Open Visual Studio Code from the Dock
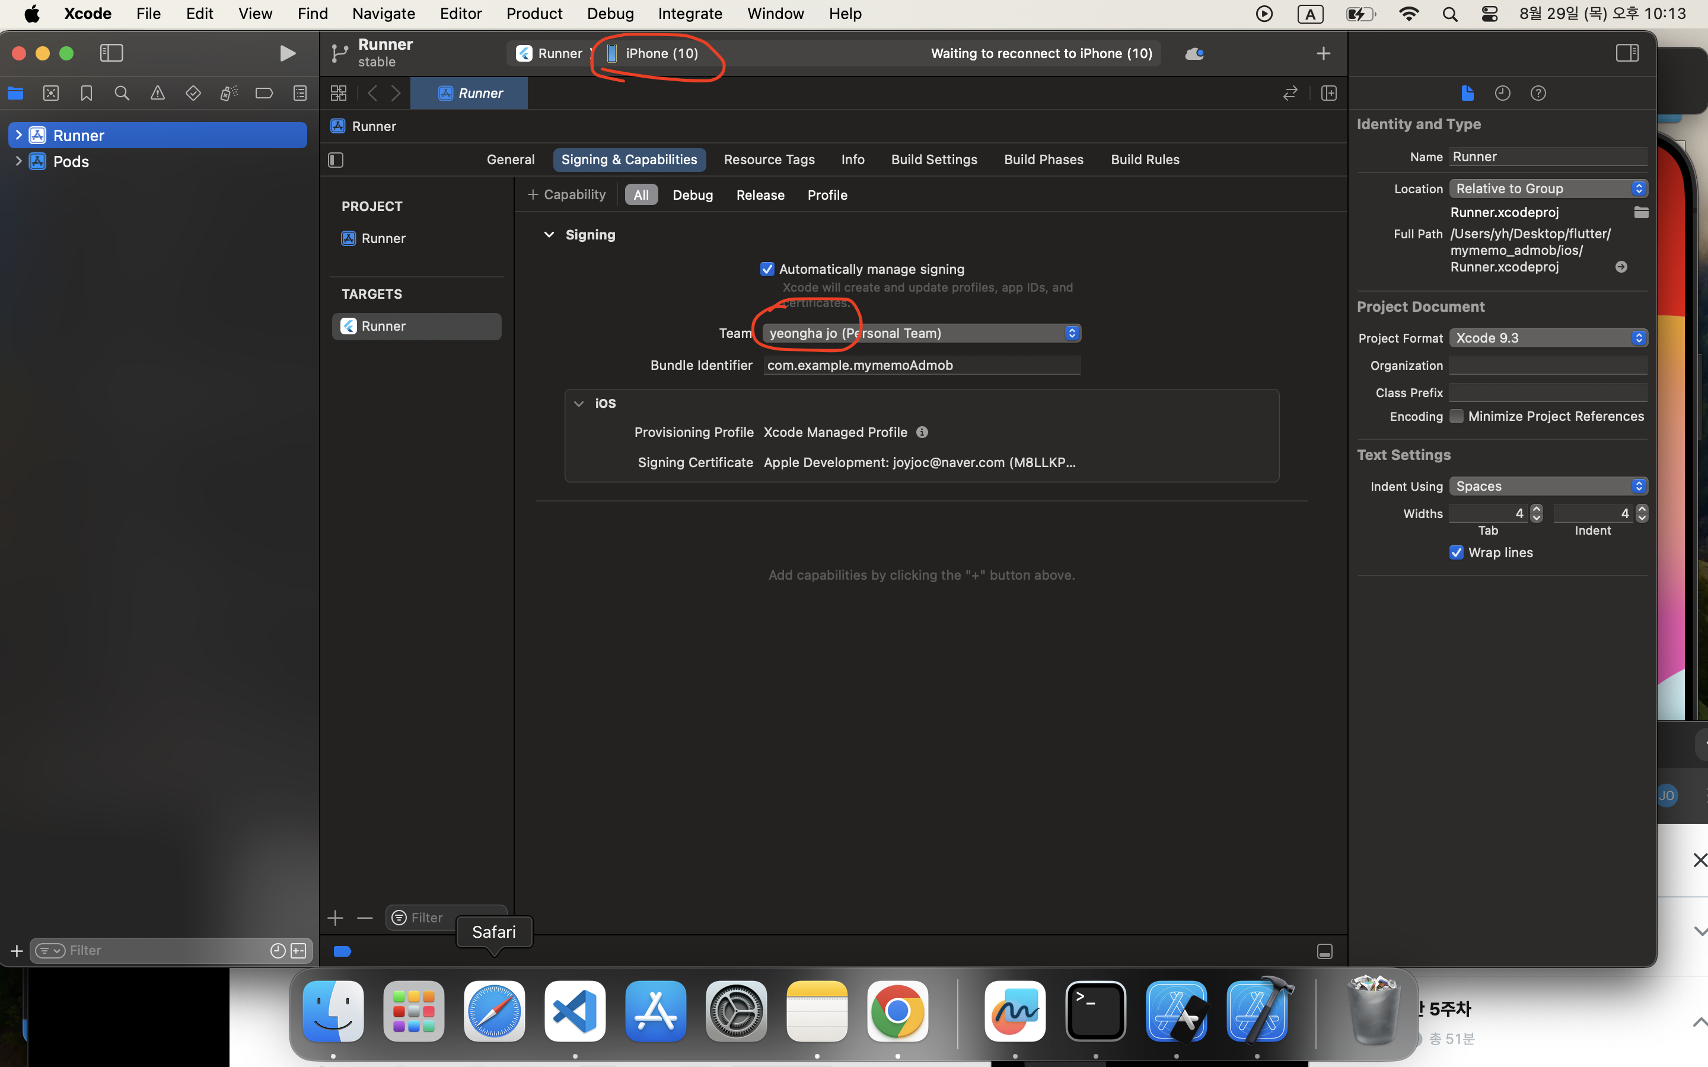1708x1067 pixels. (575, 1011)
